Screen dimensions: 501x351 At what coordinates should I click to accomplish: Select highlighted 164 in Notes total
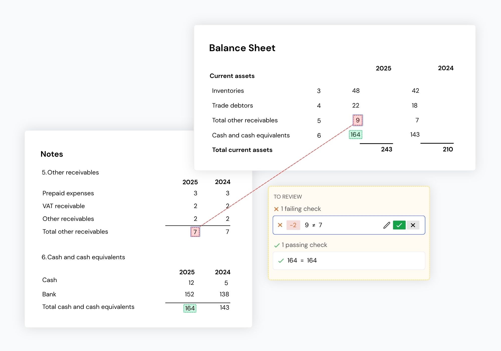coord(190,308)
